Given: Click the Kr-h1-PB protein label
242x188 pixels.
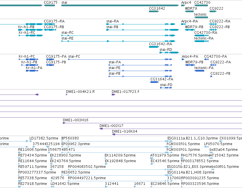Looking at the screenshot, I should tap(29, 62).
